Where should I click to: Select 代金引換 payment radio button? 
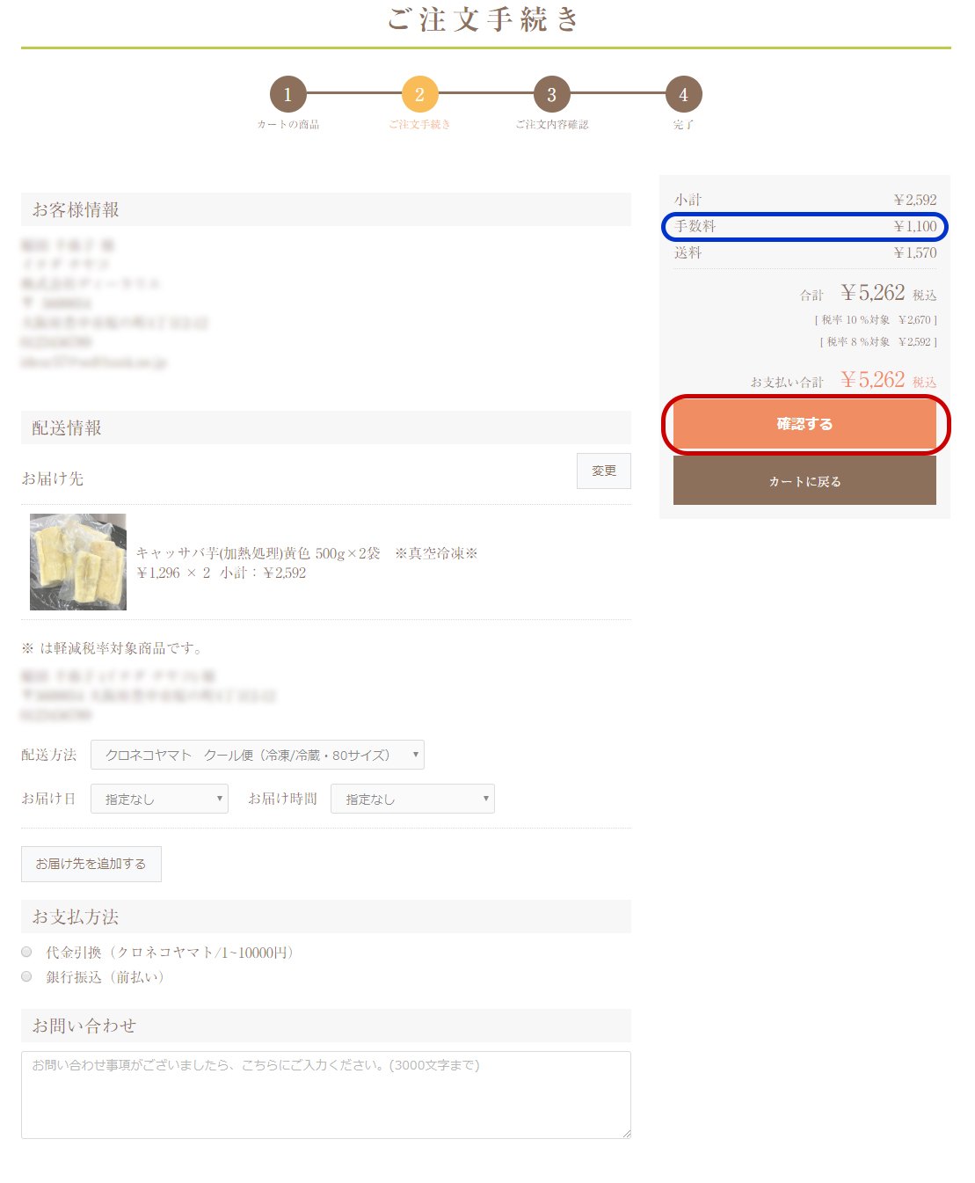[x=26, y=952]
